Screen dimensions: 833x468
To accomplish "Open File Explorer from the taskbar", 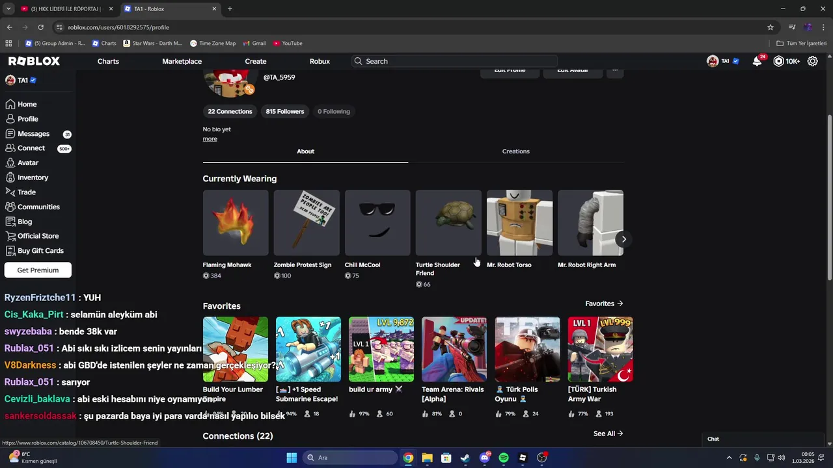I will pos(427,458).
